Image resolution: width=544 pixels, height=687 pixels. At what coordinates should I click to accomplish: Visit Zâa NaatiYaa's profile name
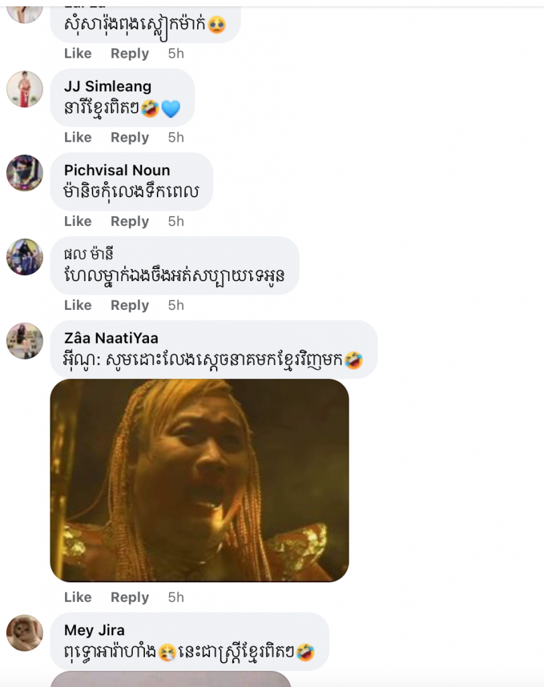pos(111,338)
